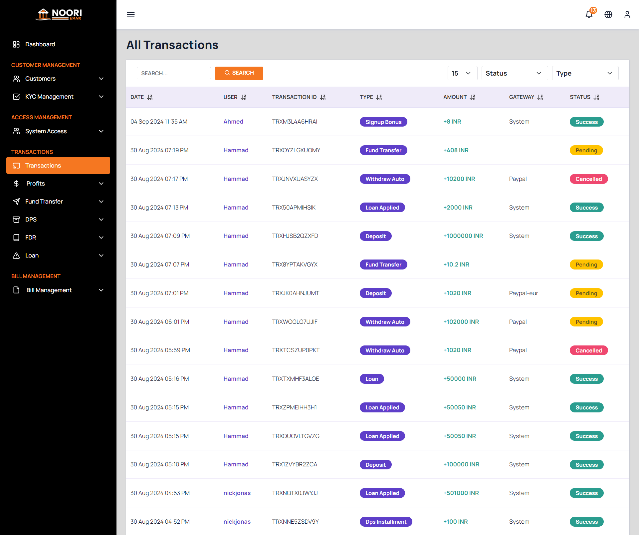Image resolution: width=639 pixels, height=535 pixels.
Task: Sort by User column sort icon
Action: pyautogui.click(x=244, y=97)
